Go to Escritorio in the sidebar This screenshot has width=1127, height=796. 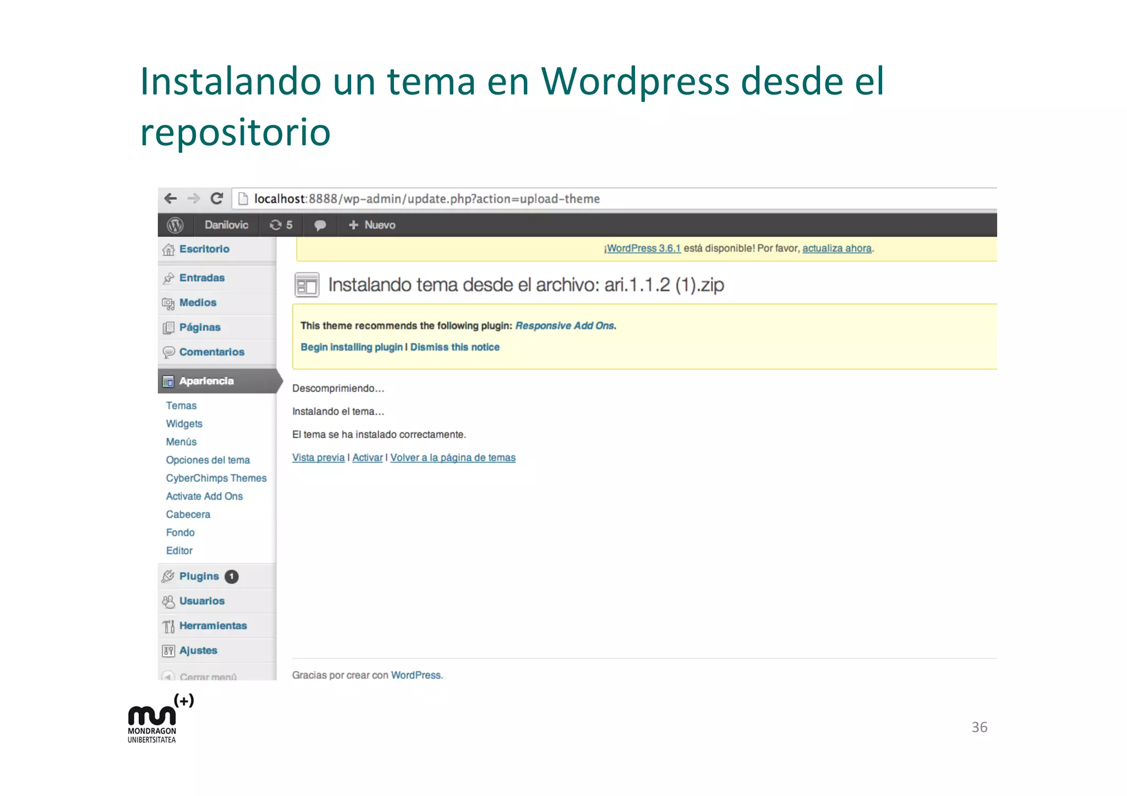pyautogui.click(x=204, y=249)
